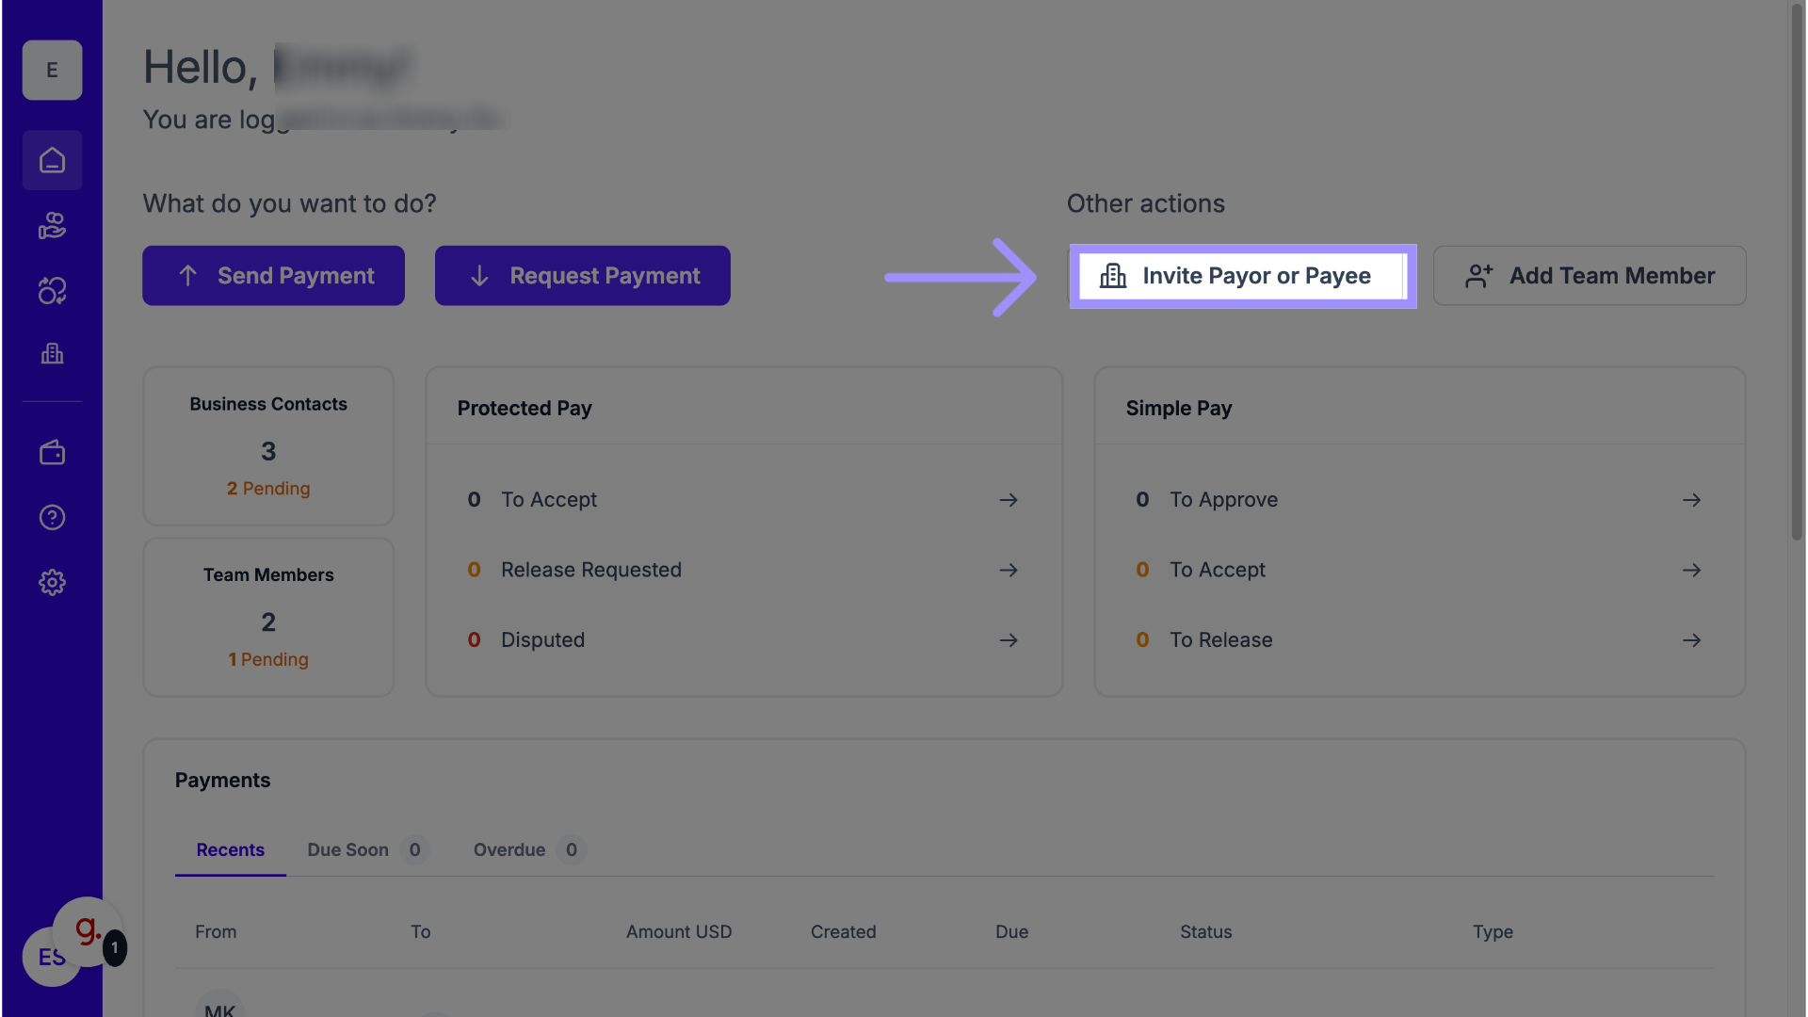Open the recurring exchange sidebar icon

tap(52, 291)
